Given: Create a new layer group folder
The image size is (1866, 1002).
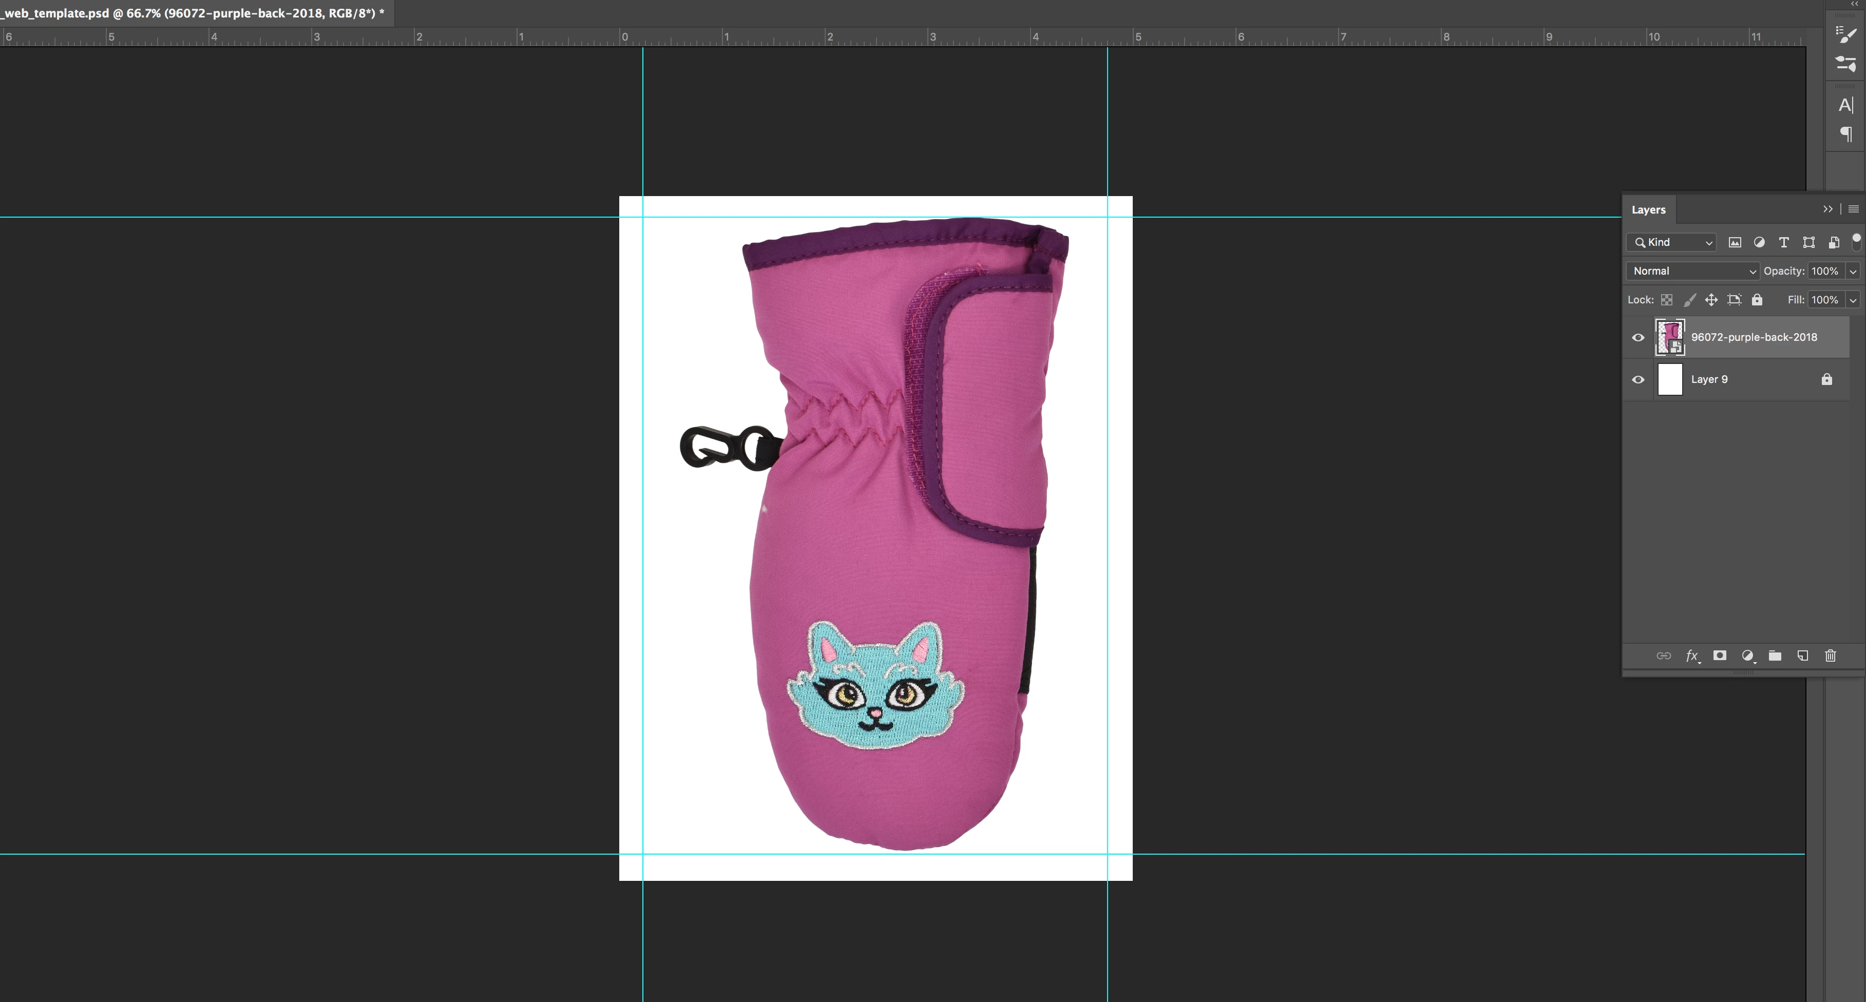Looking at the screenshot, I should pos(1775,656).
